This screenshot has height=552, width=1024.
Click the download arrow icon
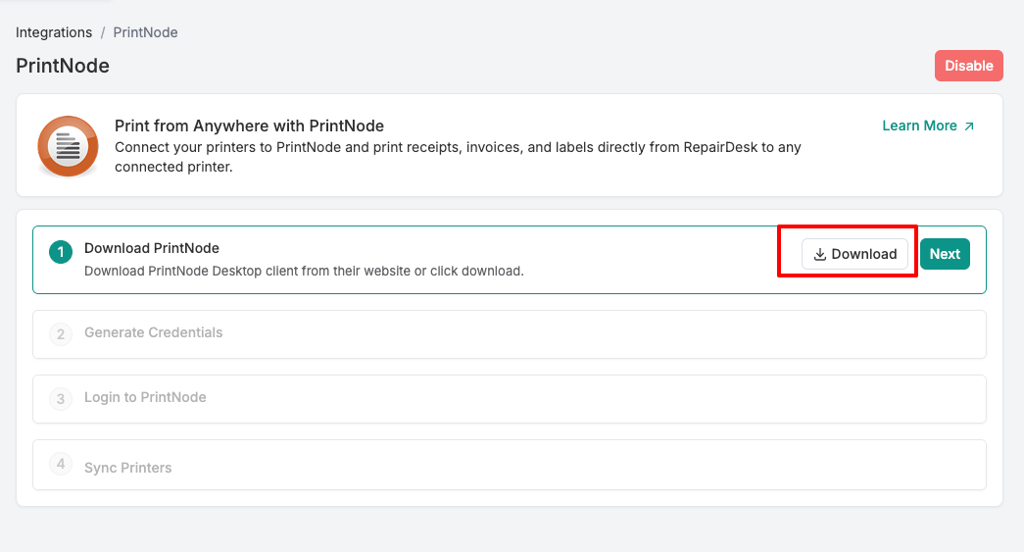820,254
